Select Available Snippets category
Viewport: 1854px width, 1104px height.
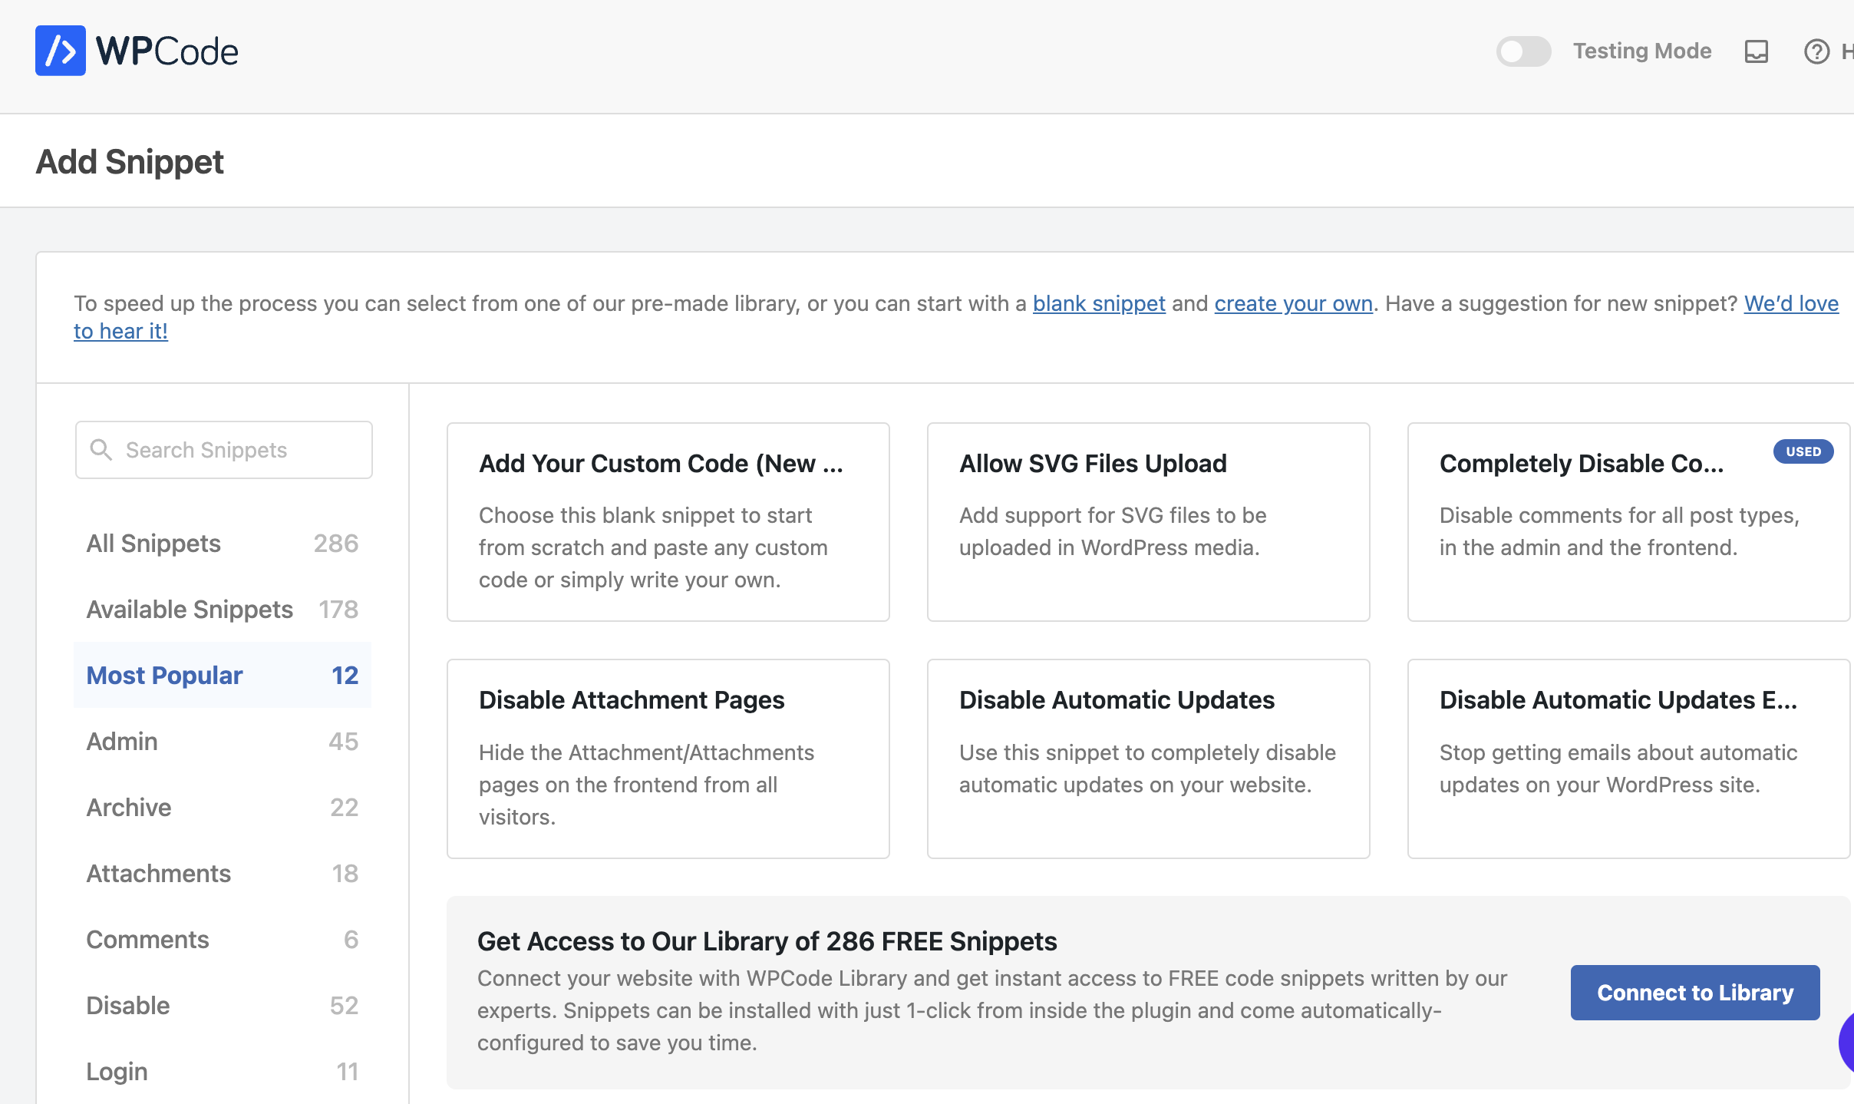tap(223, 610)
